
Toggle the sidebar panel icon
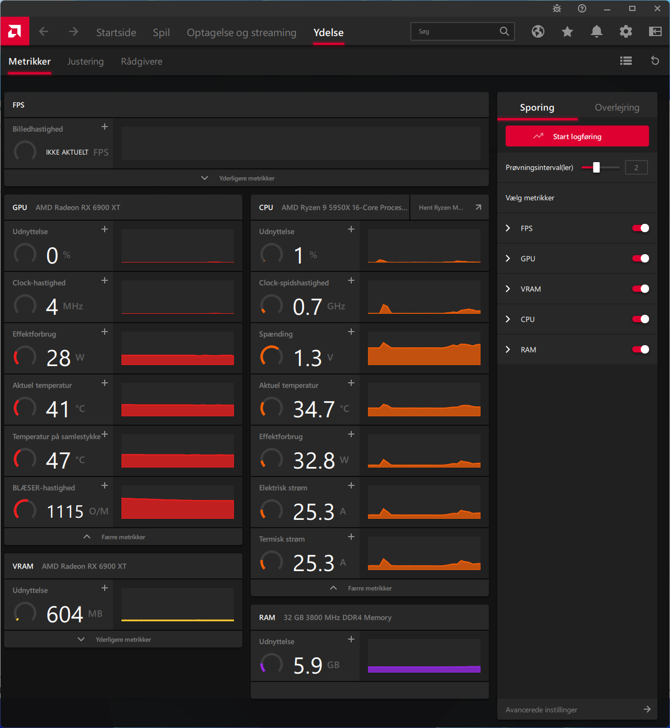[655, 32]
